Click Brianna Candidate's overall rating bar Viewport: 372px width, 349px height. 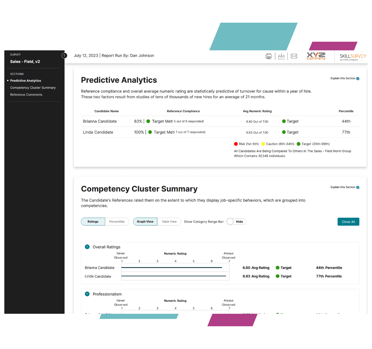click(171, 268)
